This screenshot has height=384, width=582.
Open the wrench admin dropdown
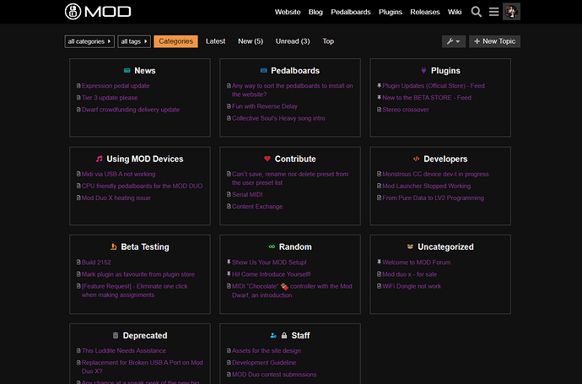[x=454, y=41]
